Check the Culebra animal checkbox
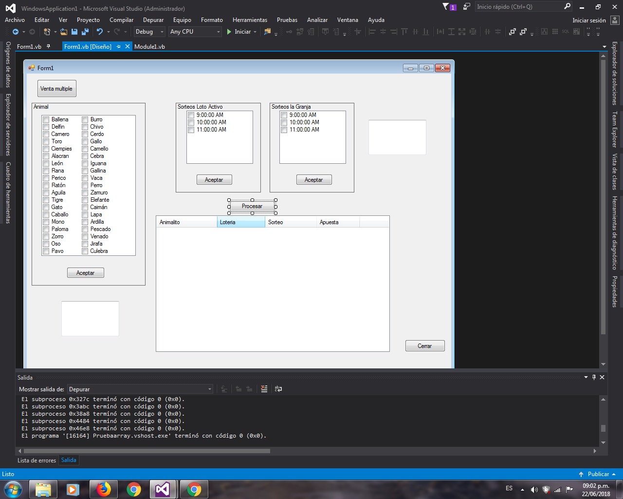The height and width of the screenshot is (499, 623). pos(85,251)
